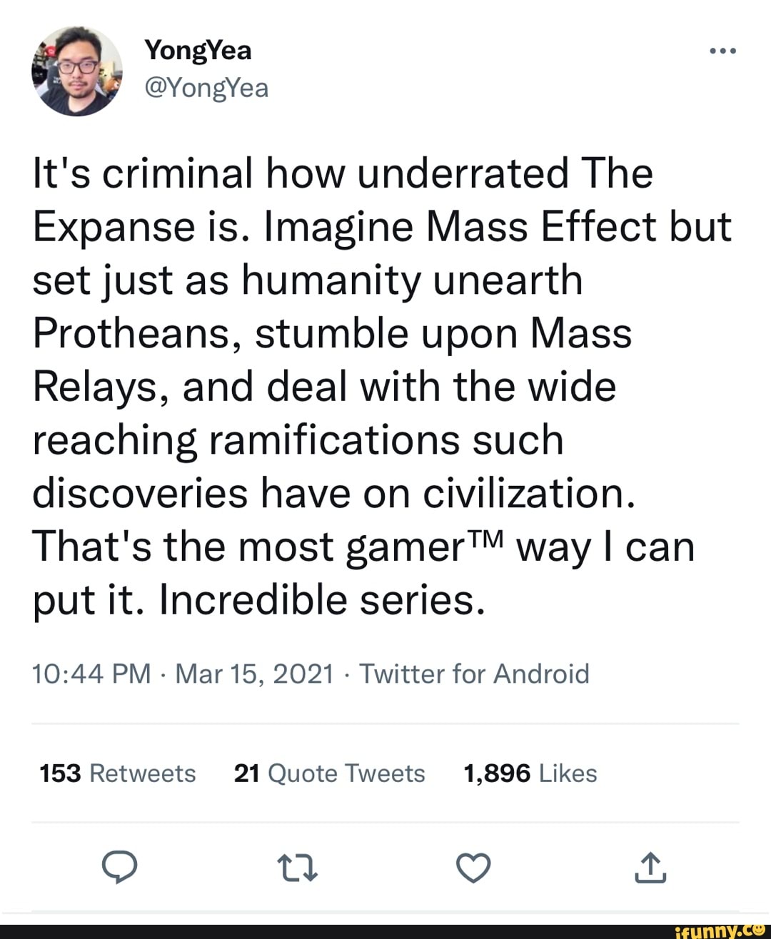Select the 21 Quote Tweets entry
771x939 pixels.
(x=330, y=772)
